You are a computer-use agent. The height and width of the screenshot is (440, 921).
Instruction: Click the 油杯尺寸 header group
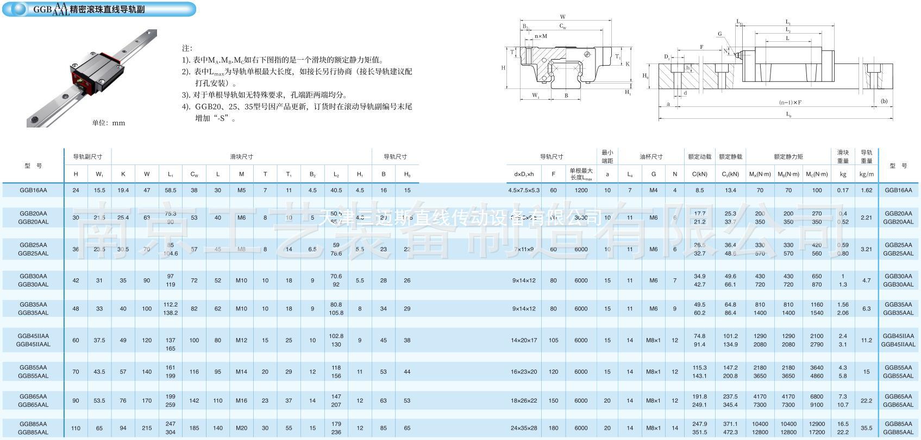tap(651, 157)
